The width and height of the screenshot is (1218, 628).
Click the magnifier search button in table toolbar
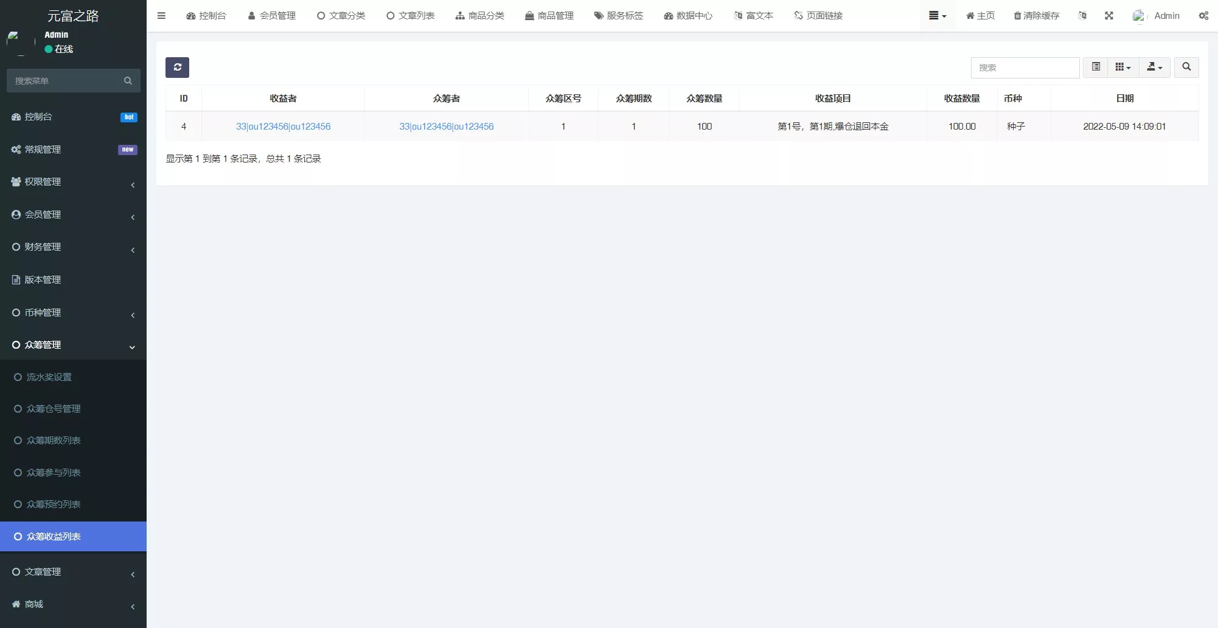[x=1186, y=68]
